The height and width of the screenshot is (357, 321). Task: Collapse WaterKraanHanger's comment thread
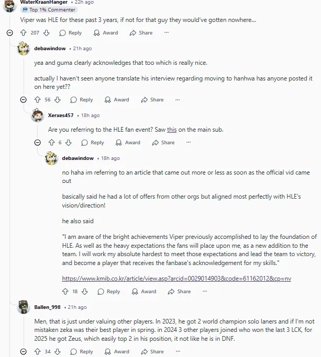[x=10, y=33]
